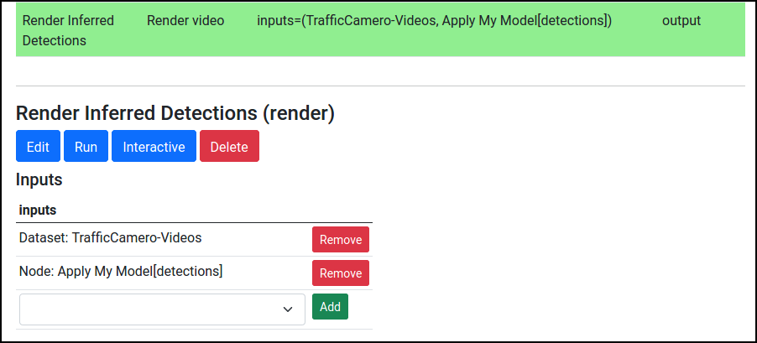Viewport: 757px width, 343px height.
Task: Click the 'Render Inferred Detections (render)' title
Action: (x=175, y=113)
